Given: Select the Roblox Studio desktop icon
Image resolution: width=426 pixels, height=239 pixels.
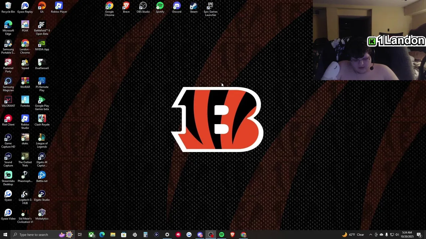Looking at the screenshot, I should point(25,122).
